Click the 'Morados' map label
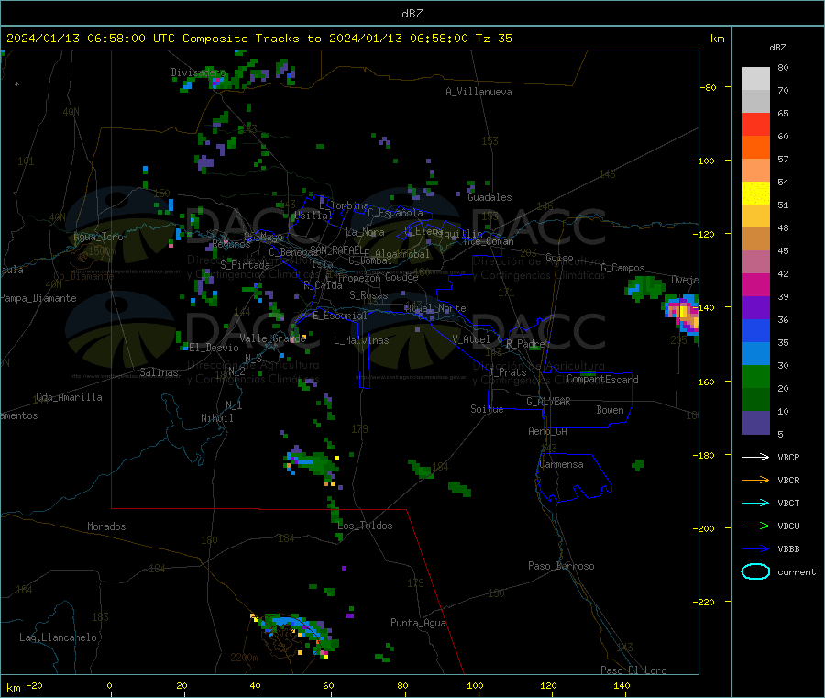This screenshot has height=698, width=825. [106, 526]
